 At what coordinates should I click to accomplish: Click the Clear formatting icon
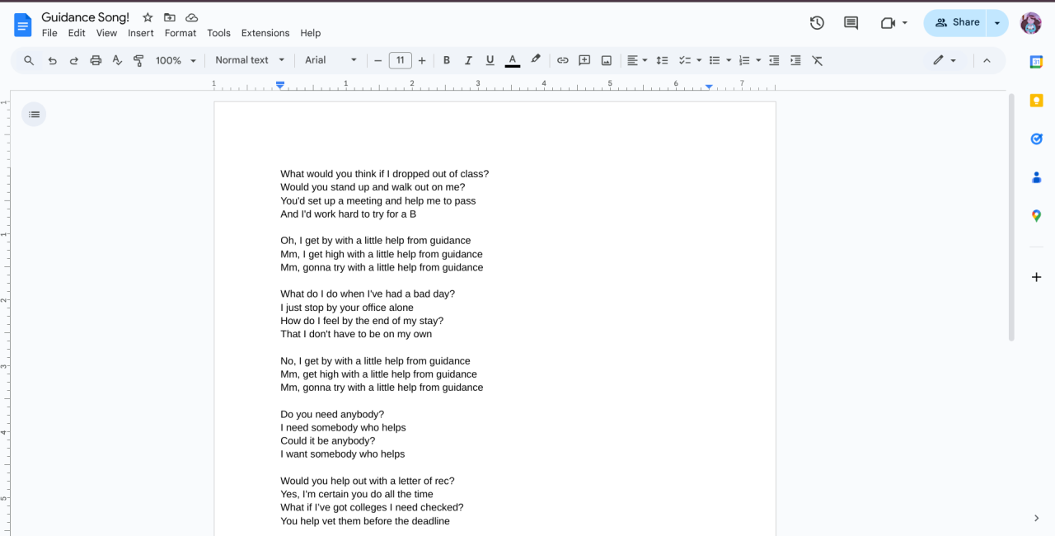coord(817,60)
